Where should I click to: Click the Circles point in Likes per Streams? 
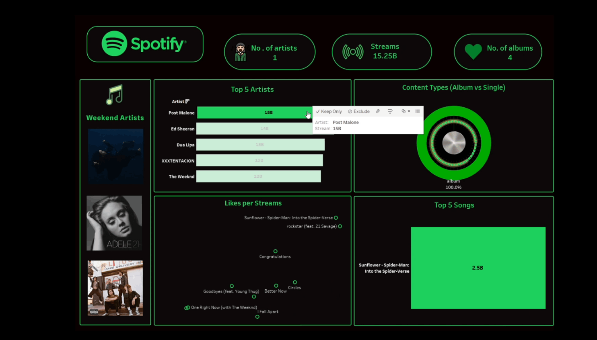click(295, 282)
